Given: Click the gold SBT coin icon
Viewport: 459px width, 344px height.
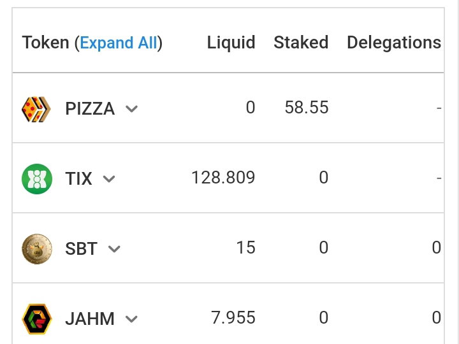Looking at the screenshot, I should (x=37, y=249).
